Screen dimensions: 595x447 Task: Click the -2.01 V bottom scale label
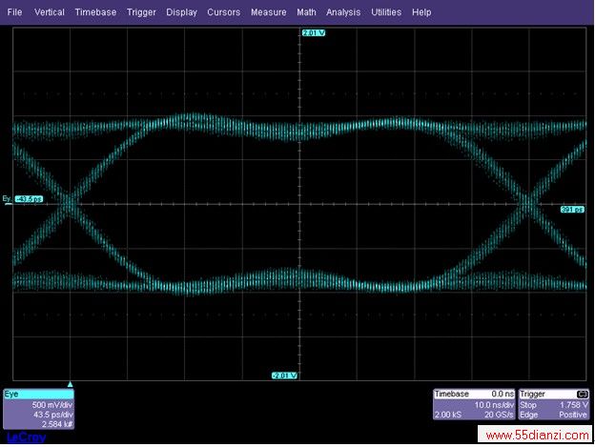pyautogui.click(x=284, y=376)
